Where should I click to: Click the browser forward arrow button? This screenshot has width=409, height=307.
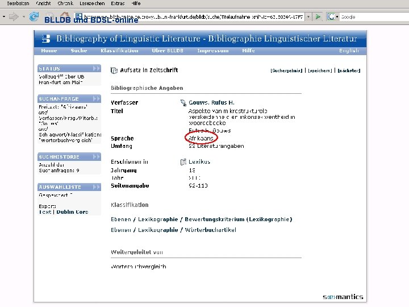point(14,16)
